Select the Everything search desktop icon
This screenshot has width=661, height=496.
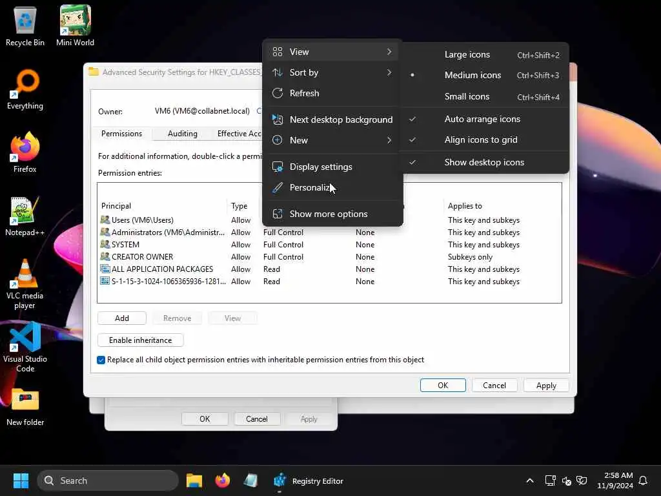click(25, 89)
